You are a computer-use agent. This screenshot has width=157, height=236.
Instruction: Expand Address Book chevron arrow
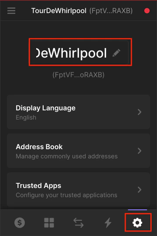point(140,151)
